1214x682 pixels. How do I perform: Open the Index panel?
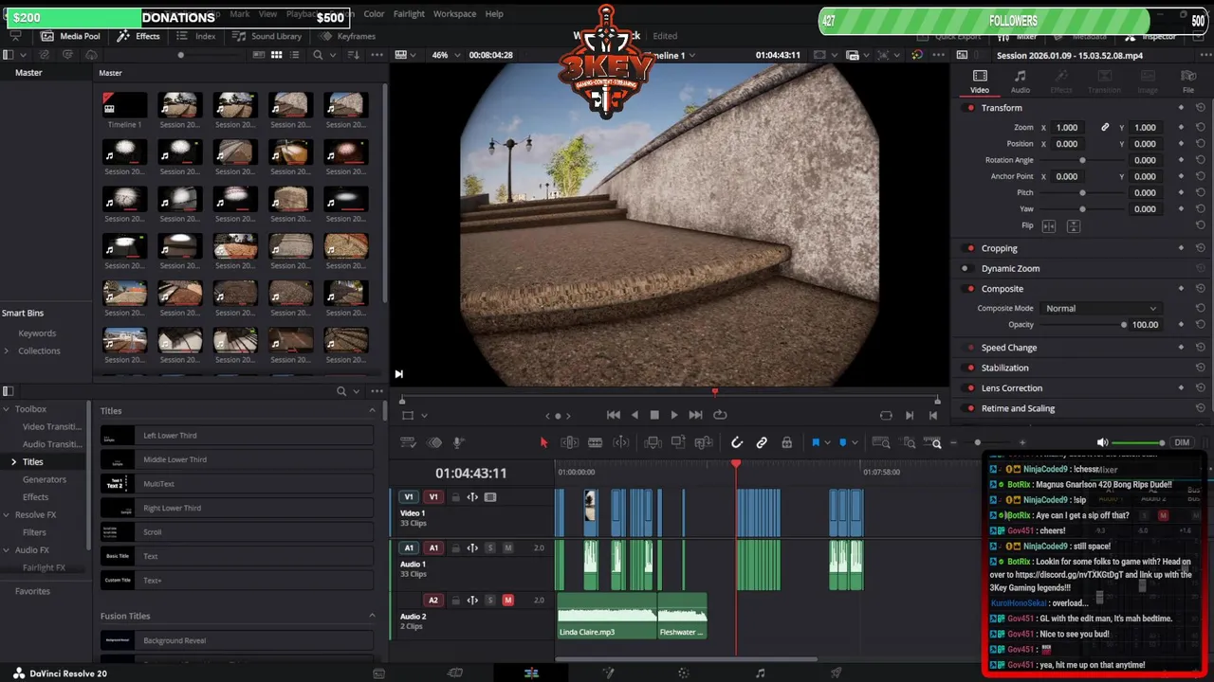coord(196,36)
